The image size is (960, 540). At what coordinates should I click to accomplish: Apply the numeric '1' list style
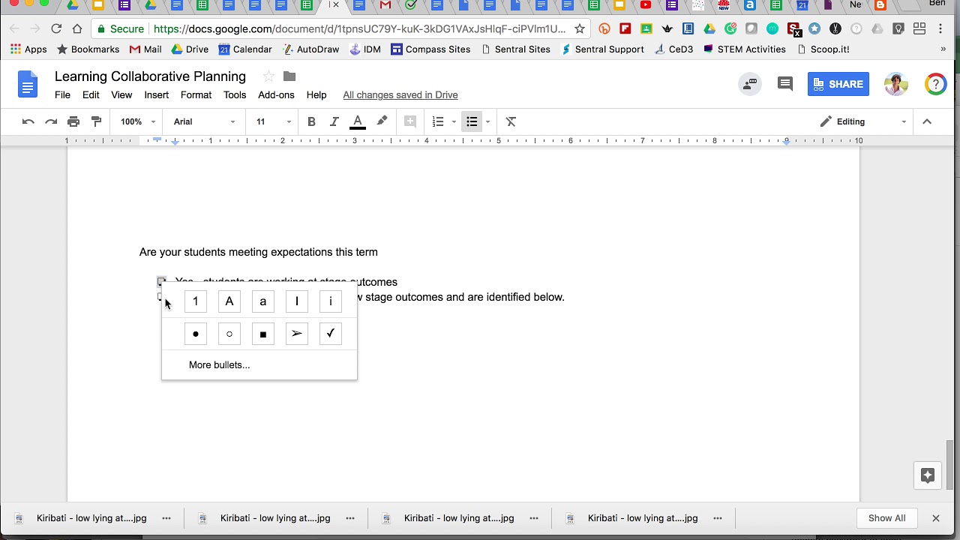coord(195,301)
